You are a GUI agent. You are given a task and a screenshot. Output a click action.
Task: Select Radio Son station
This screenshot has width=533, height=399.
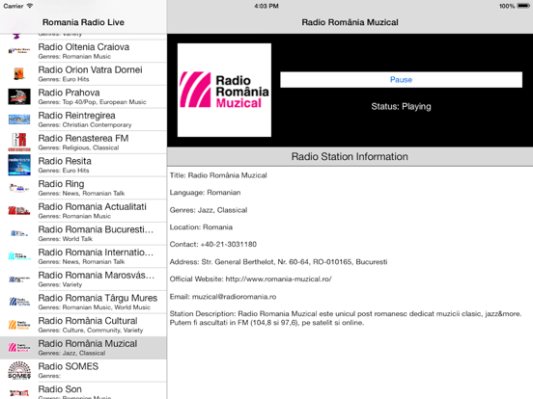(83, 391)
